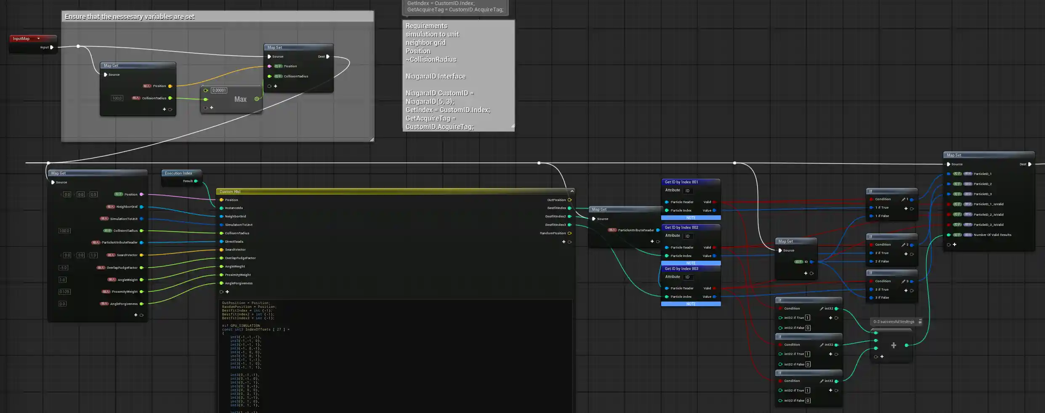Image resolution: width=1045 pixels, height=413 pixels.
Task: Click the Attribute ID field in Get ID by Index 001
Action: pos(688,191)
